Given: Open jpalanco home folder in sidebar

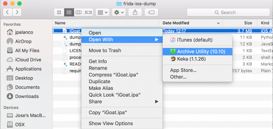Looking at the screenshot, I should [20, 32].
